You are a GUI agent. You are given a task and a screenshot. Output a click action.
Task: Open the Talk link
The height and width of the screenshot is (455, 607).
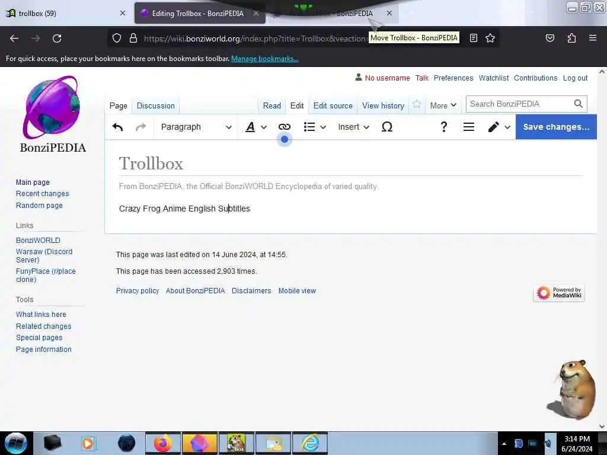tap(422, 78)
